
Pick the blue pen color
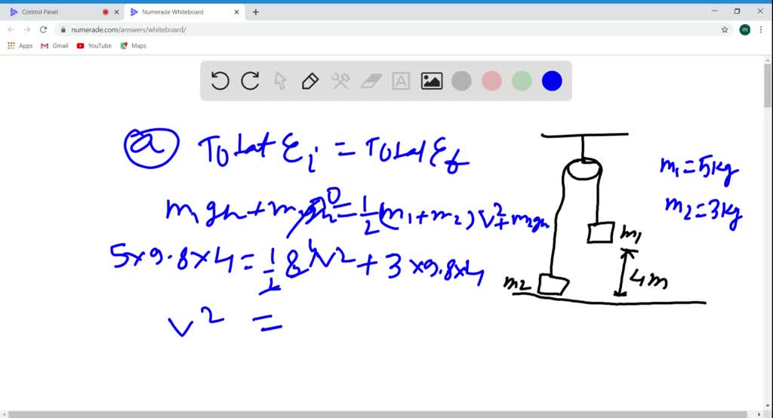tap(552, 81)
